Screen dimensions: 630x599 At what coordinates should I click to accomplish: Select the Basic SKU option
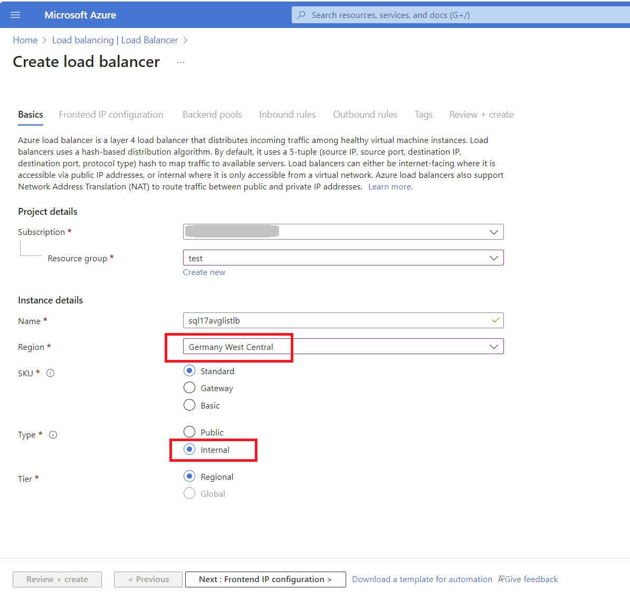click(x=189, y=405)
